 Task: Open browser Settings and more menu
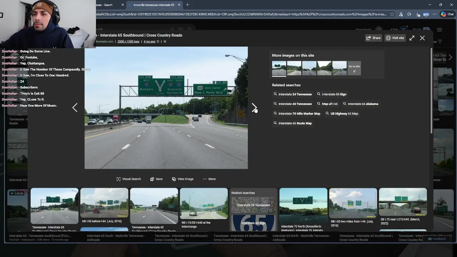(x=435, y=14)
